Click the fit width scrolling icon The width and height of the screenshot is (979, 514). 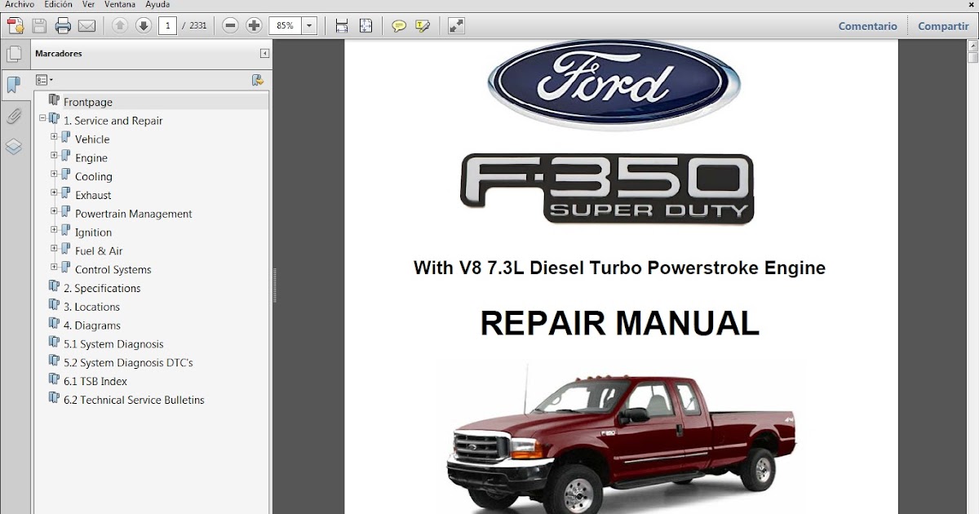(x=342, y=26)
